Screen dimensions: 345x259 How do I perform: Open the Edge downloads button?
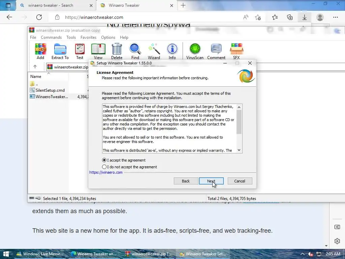coord(305,17)
